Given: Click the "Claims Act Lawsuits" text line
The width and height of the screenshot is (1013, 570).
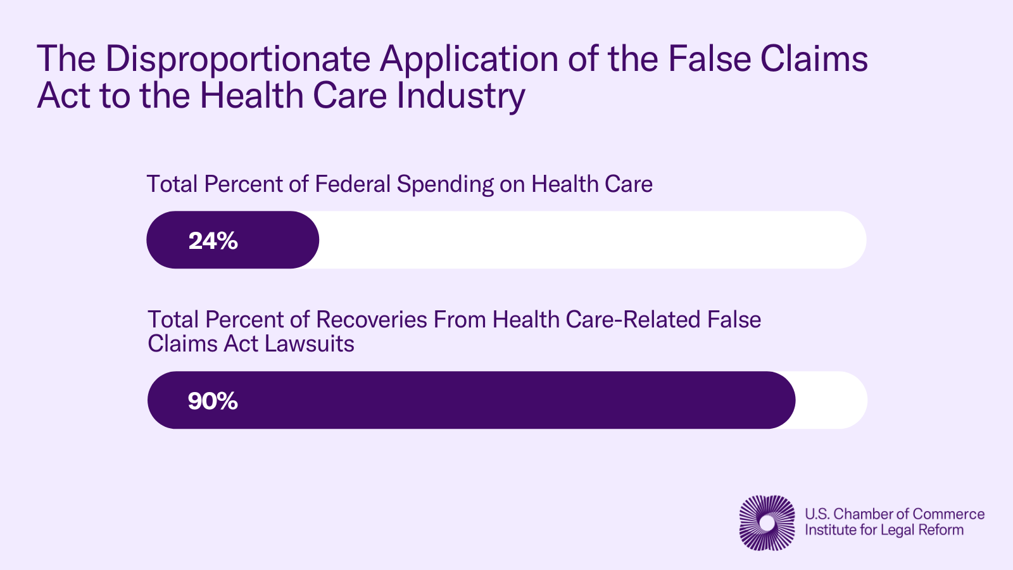Looking at the screenshot, I should pyautogui.click(x=251, y=344).
